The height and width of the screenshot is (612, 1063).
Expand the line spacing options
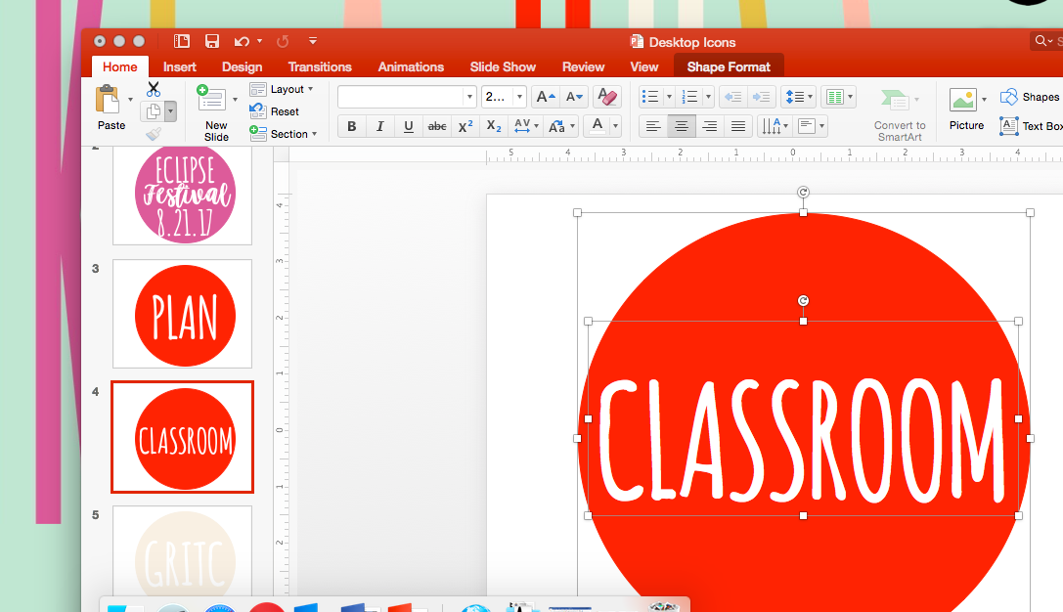[798, 97]
